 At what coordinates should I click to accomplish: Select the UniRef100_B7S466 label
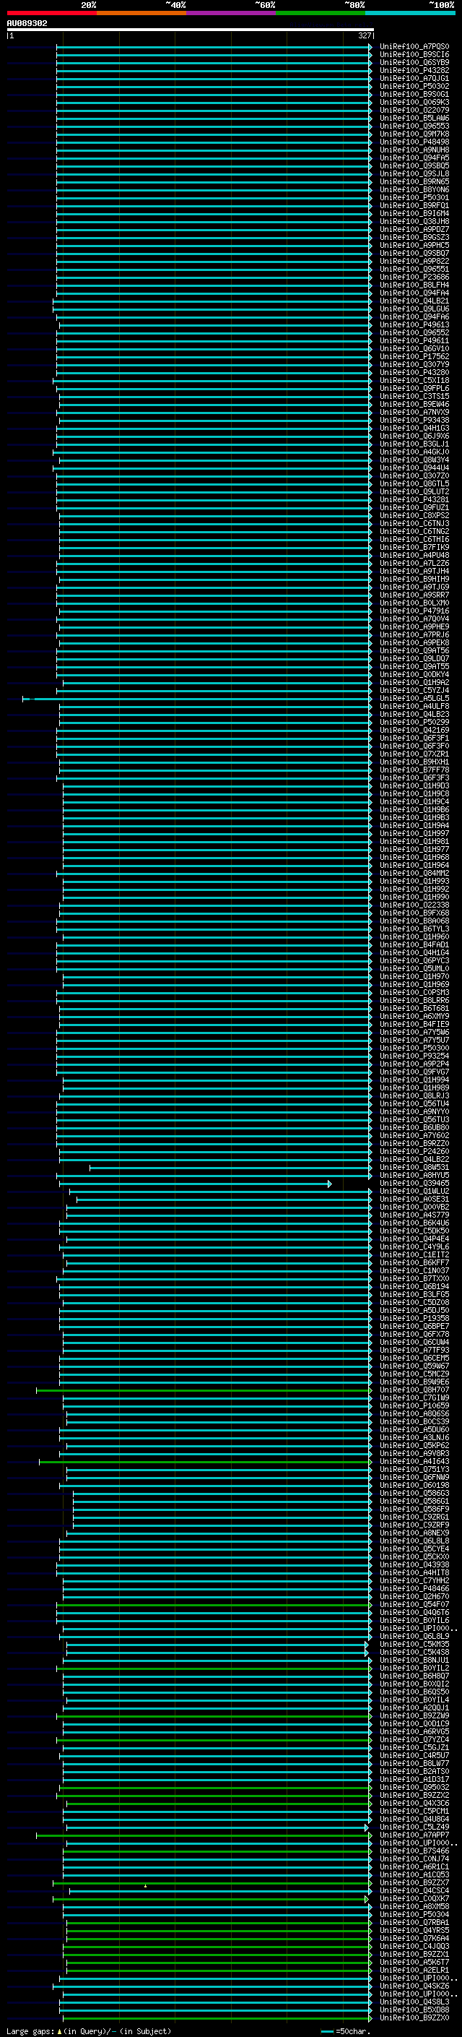[414, 1851]
